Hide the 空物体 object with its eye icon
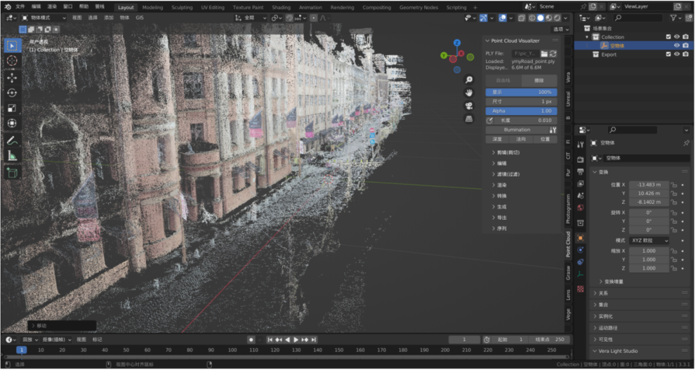Image resolution: width=695 pixels, height=370 pixels. [x=677, y=46]
